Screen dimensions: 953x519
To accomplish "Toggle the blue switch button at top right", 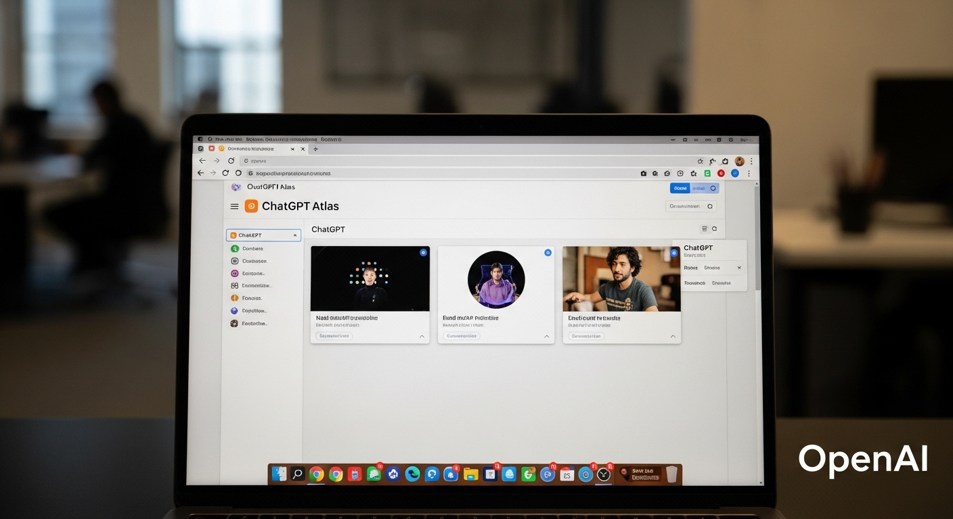I will click(694, 189).
